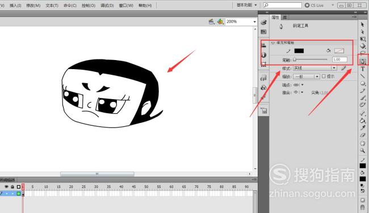
Task: Open the 基本功能 workspace switcher
Action: pyautogui.click(x=246, y=5)
